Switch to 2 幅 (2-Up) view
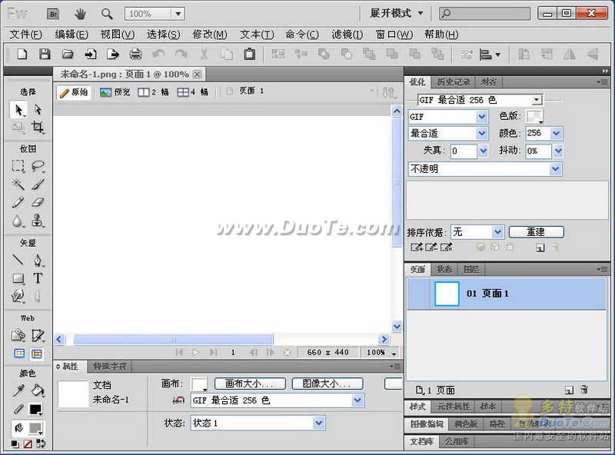615x455 pixels. (x=153, y=92)
